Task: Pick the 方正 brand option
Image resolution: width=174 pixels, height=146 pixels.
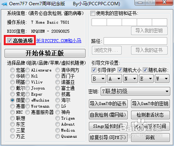Action: point(12,136)
